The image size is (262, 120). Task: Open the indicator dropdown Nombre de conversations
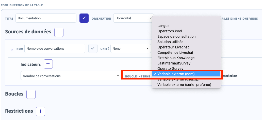[71, 76]
